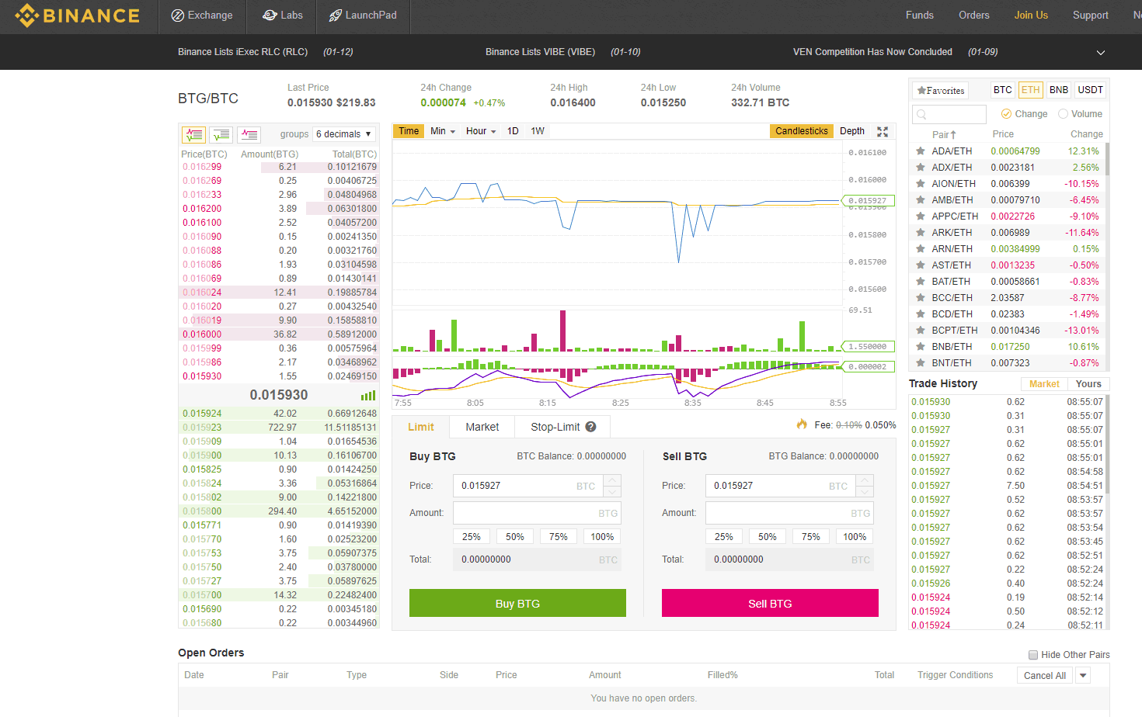Favorite the BNT/ETH pair star
Image resolution: width=1142 pixels, height=717 pixels.
pyautogui.click(x=921, y=363)
